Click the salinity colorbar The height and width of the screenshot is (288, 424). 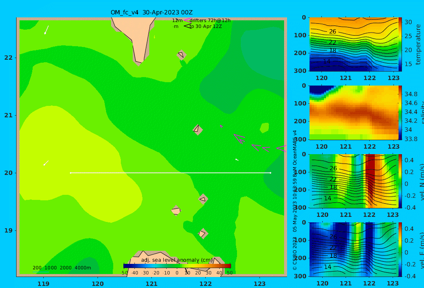point(400,113)
